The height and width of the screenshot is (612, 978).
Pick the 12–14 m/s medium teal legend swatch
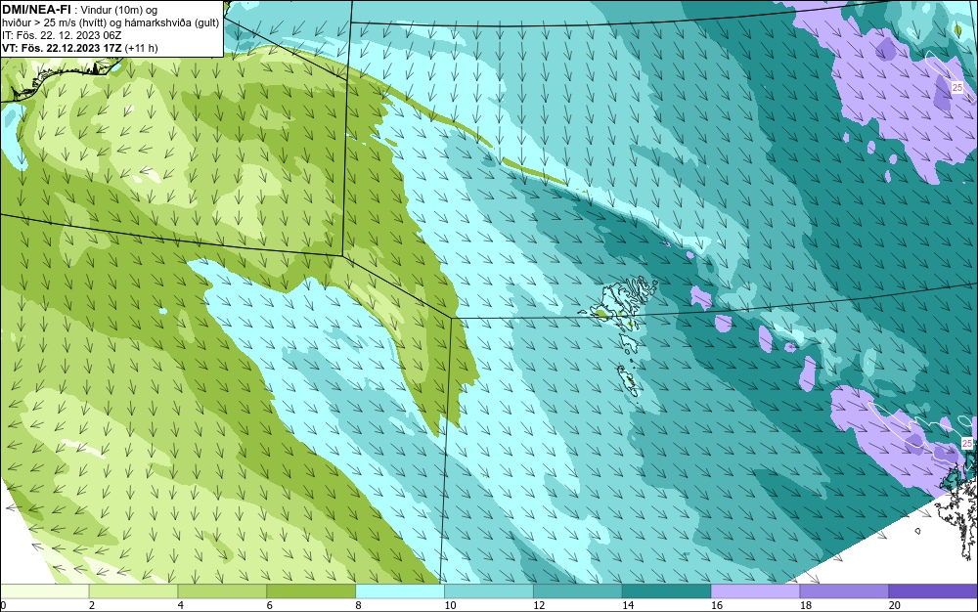578,590
